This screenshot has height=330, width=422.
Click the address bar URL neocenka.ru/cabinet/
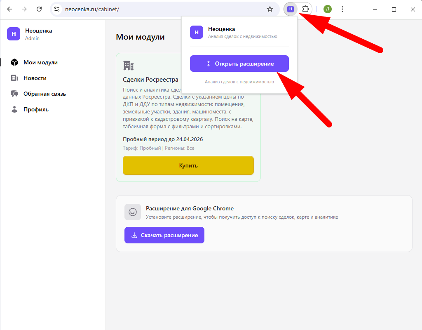[x=92, y=9]
